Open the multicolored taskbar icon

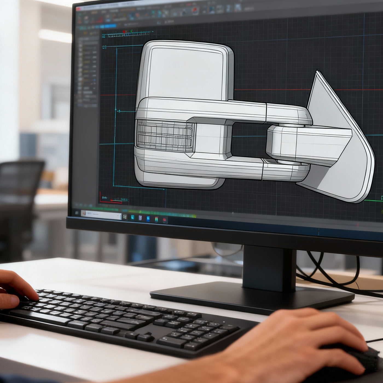(156, 219)
